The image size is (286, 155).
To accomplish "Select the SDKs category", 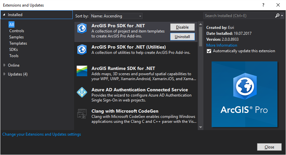I will click(x=13, y=50).
